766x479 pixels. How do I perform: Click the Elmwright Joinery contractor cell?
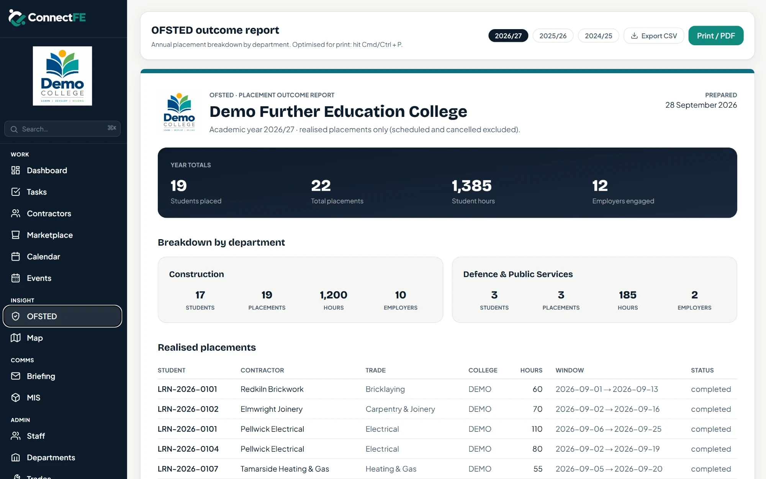(272, 409)
